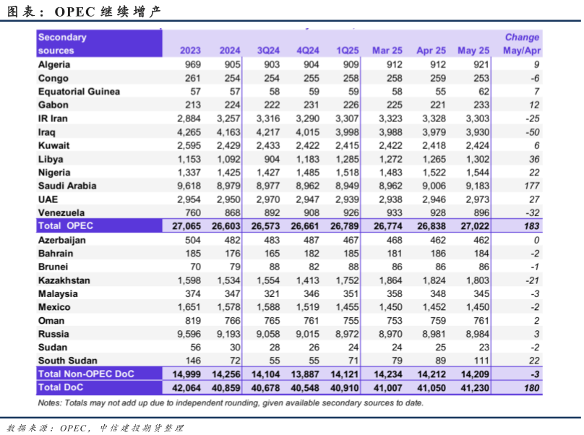Screen dimensions: 584x435
Task: Select the "Secondary sources" header cell
Action: 99,43
